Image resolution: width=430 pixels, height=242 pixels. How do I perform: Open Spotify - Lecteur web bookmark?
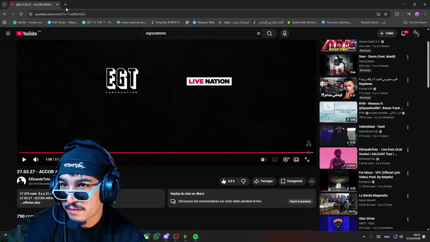click(28, 23)
